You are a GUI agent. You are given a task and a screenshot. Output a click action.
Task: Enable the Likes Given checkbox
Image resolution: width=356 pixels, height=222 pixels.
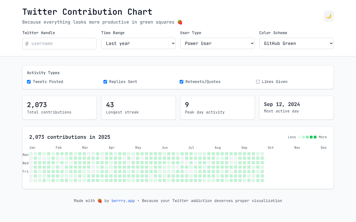(x=258, y=82)
